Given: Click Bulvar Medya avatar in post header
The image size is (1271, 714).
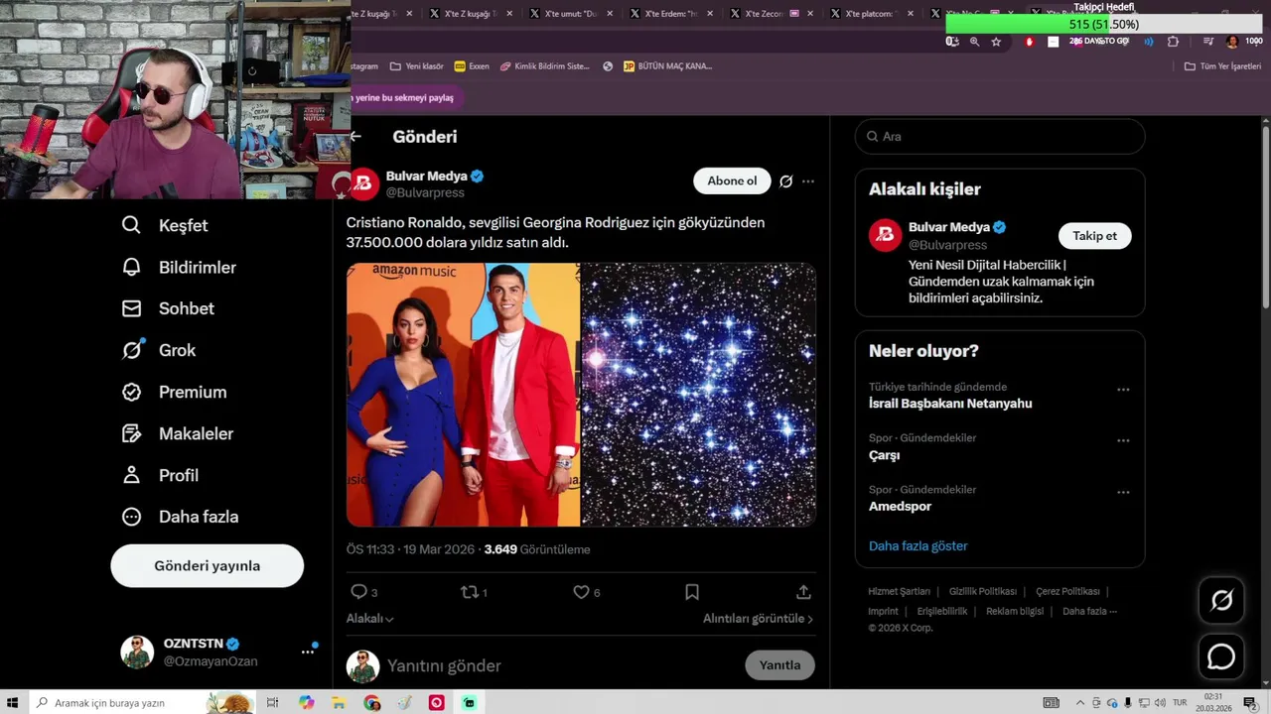Looking at the screenshot, I should click(x=363, y=183).
